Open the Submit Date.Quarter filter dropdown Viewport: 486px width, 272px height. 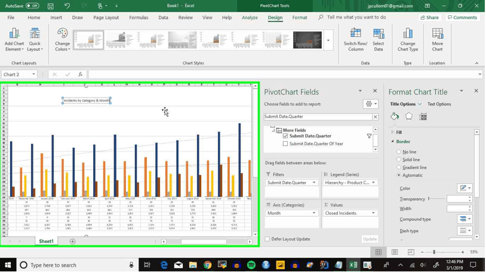(x=313, y=183)
